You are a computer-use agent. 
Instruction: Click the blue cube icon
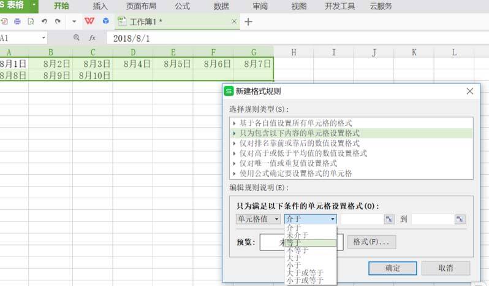point(106,21)
